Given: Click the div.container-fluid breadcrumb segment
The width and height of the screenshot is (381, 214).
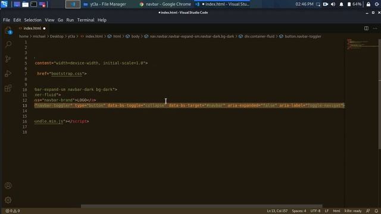Looking at the screenshot, I should 260,36.
